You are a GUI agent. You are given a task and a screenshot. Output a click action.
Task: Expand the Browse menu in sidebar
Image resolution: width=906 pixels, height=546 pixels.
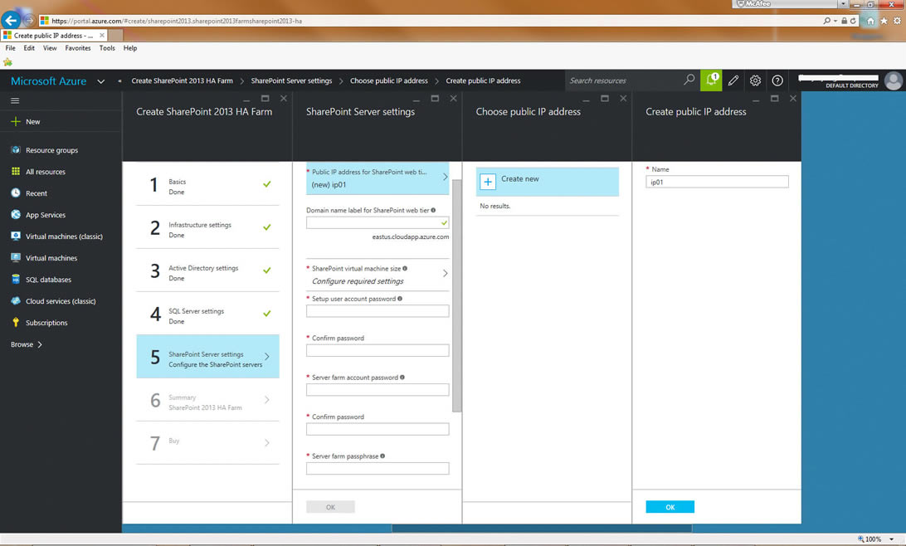(27, 344)
